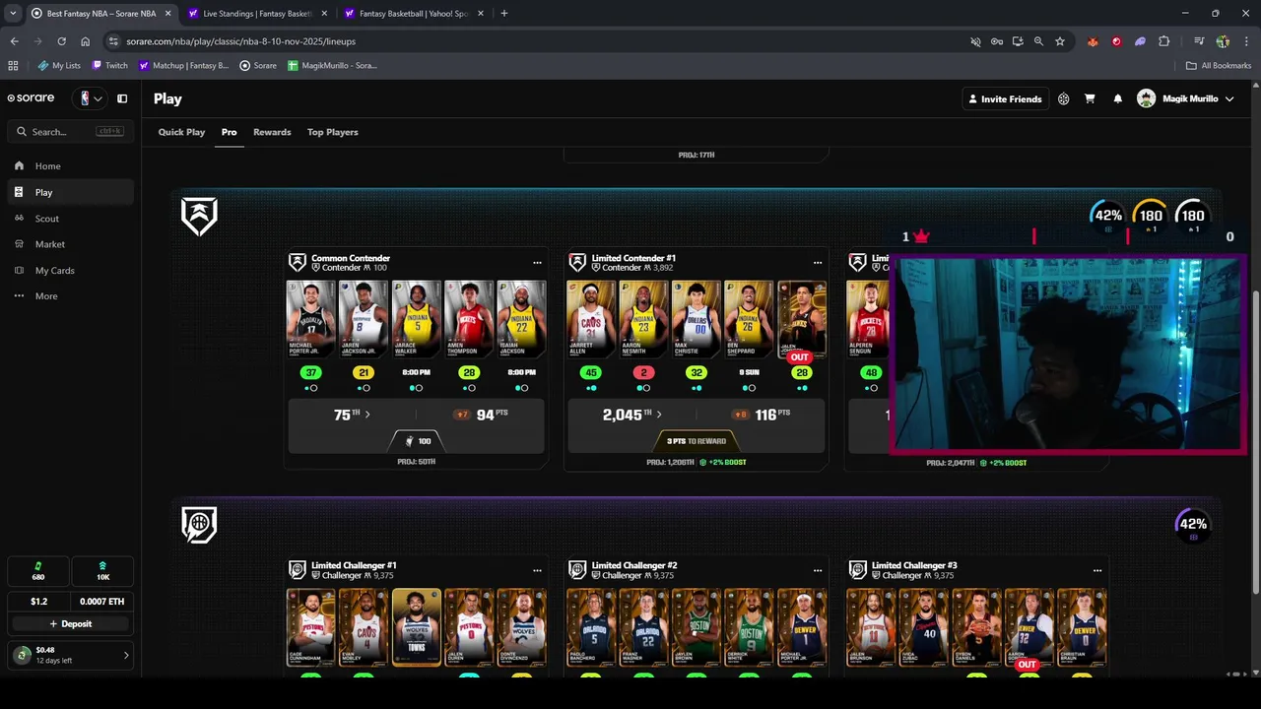This screenshot has width=1261, height=709.
Task: Select the Jarrett Allen card
Action: click(x=591, y=318)
